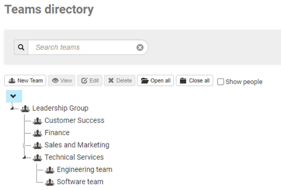Screen dimensions: 281x190
Task: Select the Software team label
Action: point(80,182)
